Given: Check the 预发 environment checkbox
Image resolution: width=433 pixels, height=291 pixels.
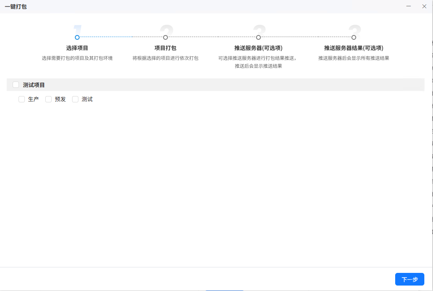Looking at the screenshot, I should [48, 99].
